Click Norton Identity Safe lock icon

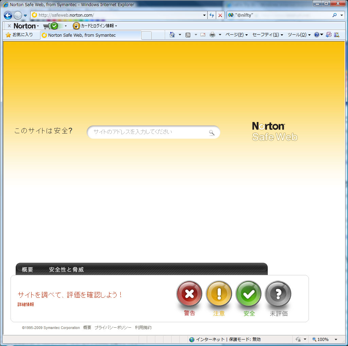76,26
